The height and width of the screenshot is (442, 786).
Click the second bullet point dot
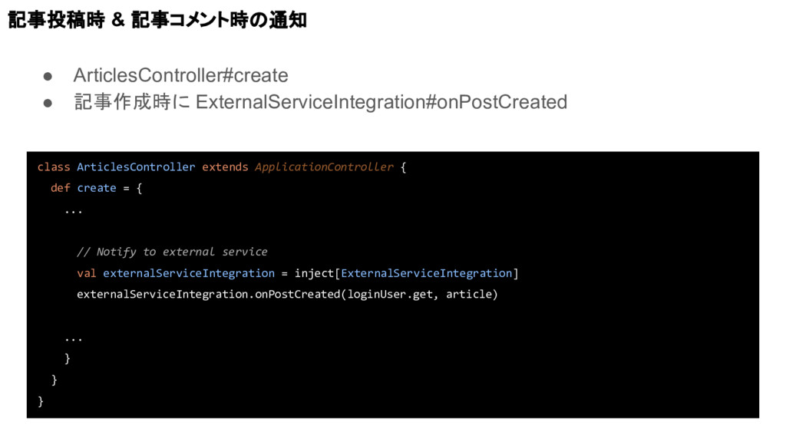coord(48,103)
